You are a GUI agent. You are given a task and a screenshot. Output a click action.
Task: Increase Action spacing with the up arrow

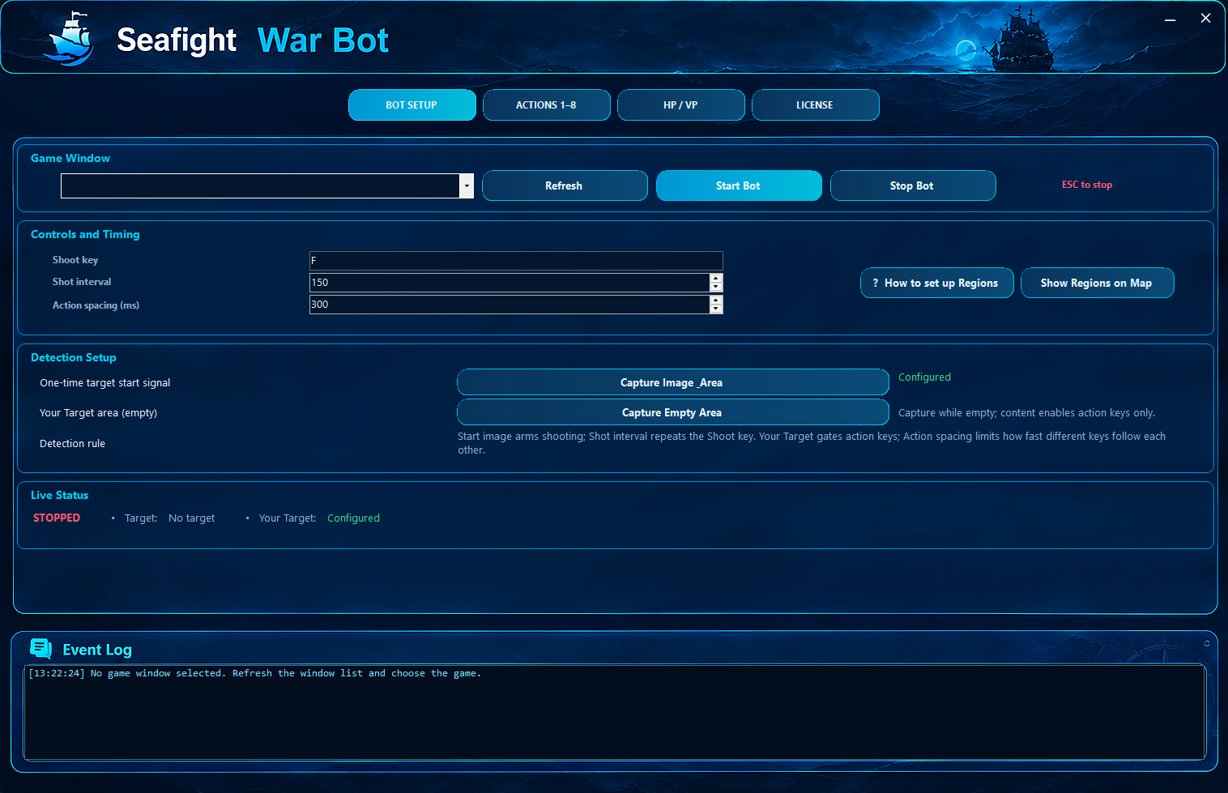click(716, 300)
